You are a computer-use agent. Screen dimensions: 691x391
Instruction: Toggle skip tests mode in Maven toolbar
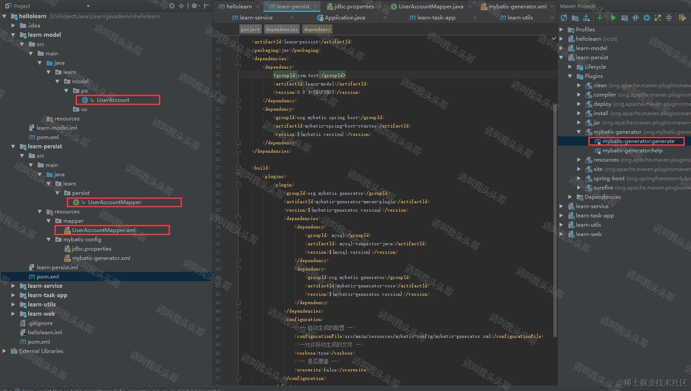pos(636,18)
